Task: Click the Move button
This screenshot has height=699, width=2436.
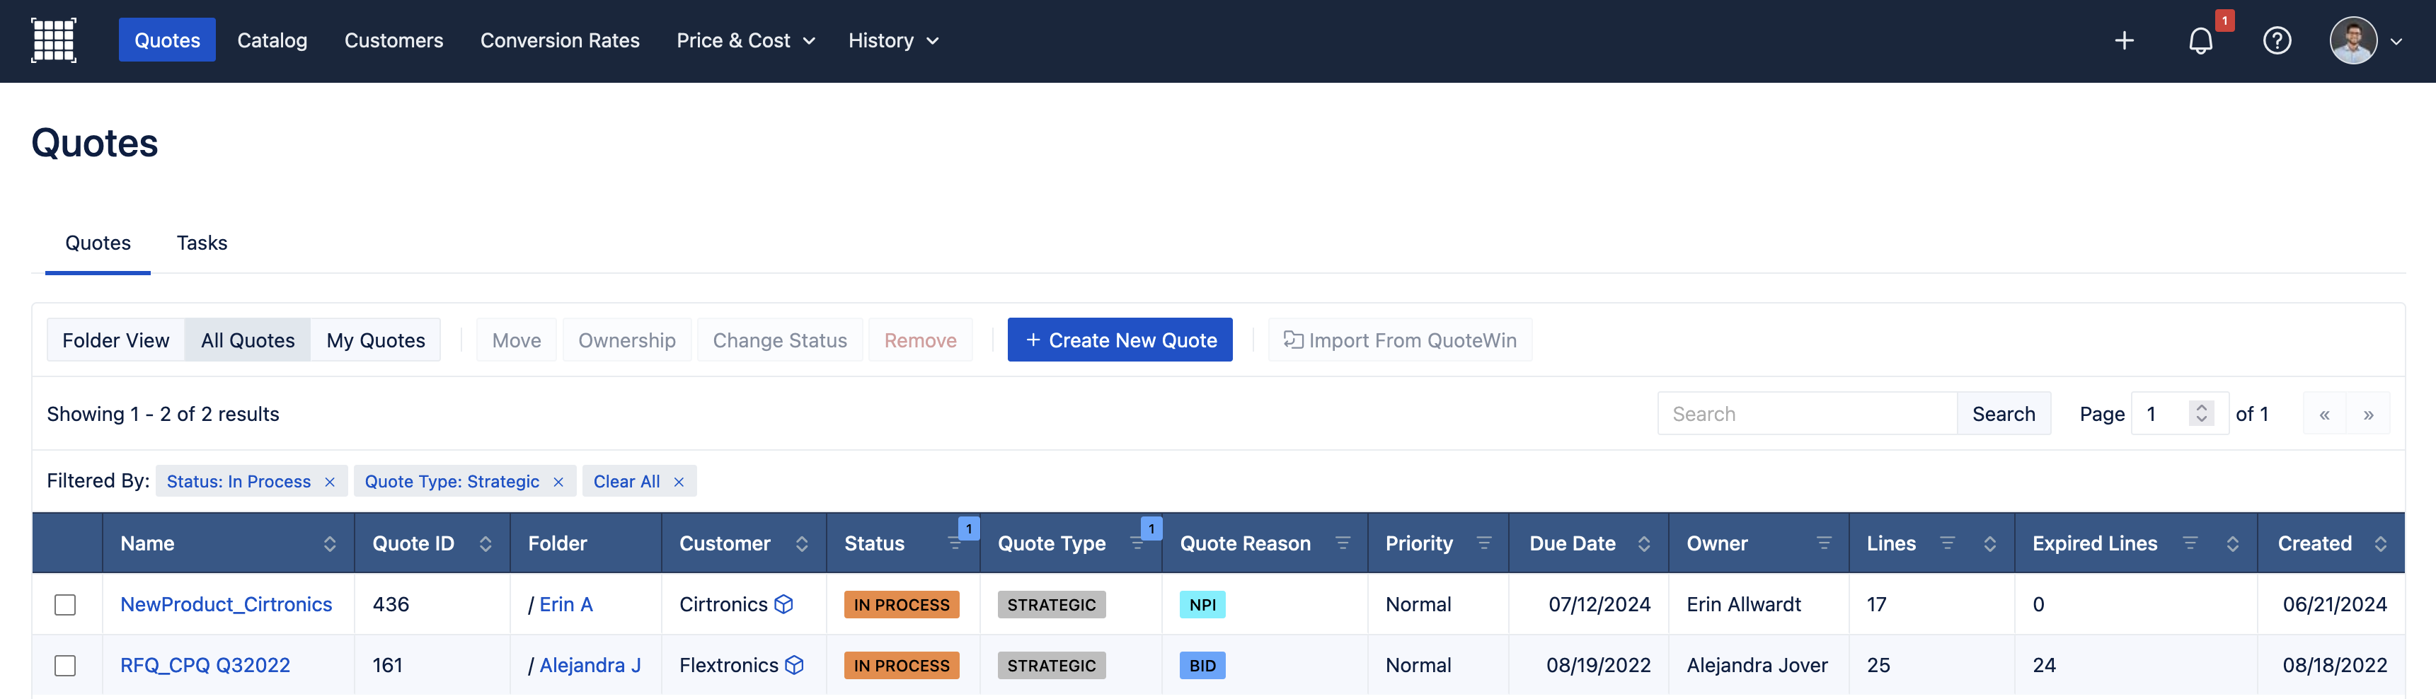Action: [517, 340]
